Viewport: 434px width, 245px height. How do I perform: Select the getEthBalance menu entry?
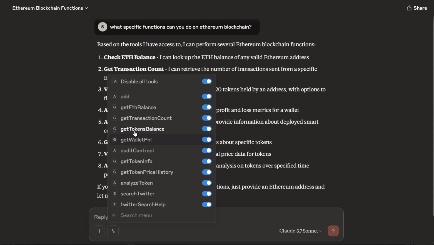point(162,107)
